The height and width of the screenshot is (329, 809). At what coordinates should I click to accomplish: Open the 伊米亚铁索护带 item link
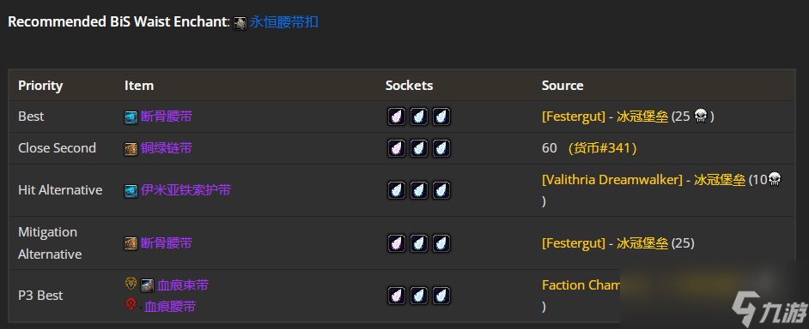click(186, 190)
